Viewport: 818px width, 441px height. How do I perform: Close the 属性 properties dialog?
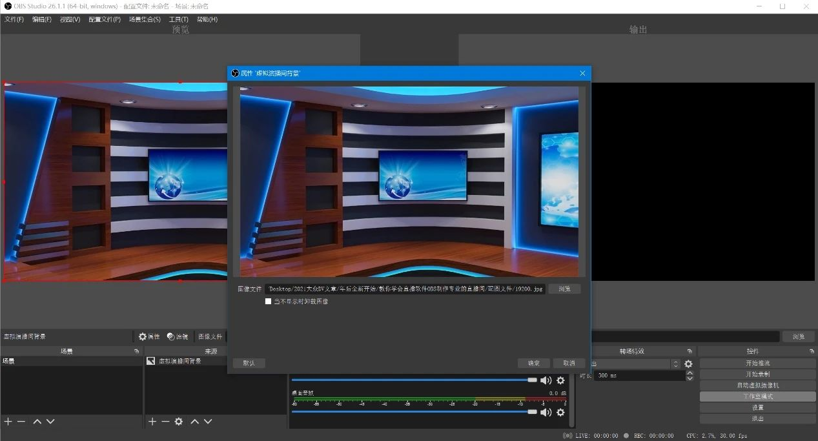pos(582,73)
